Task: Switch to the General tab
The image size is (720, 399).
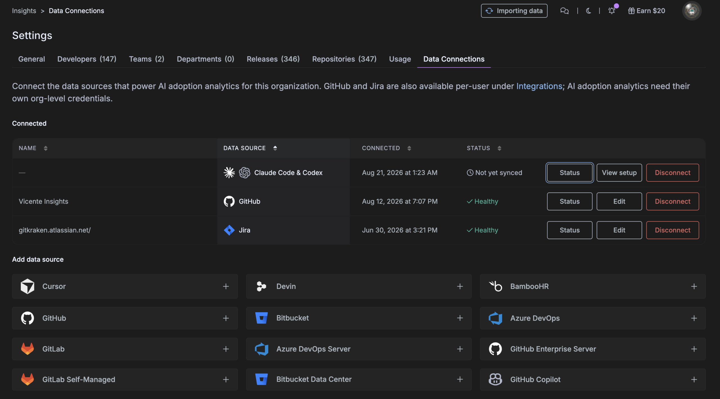Action: point(31,59)
